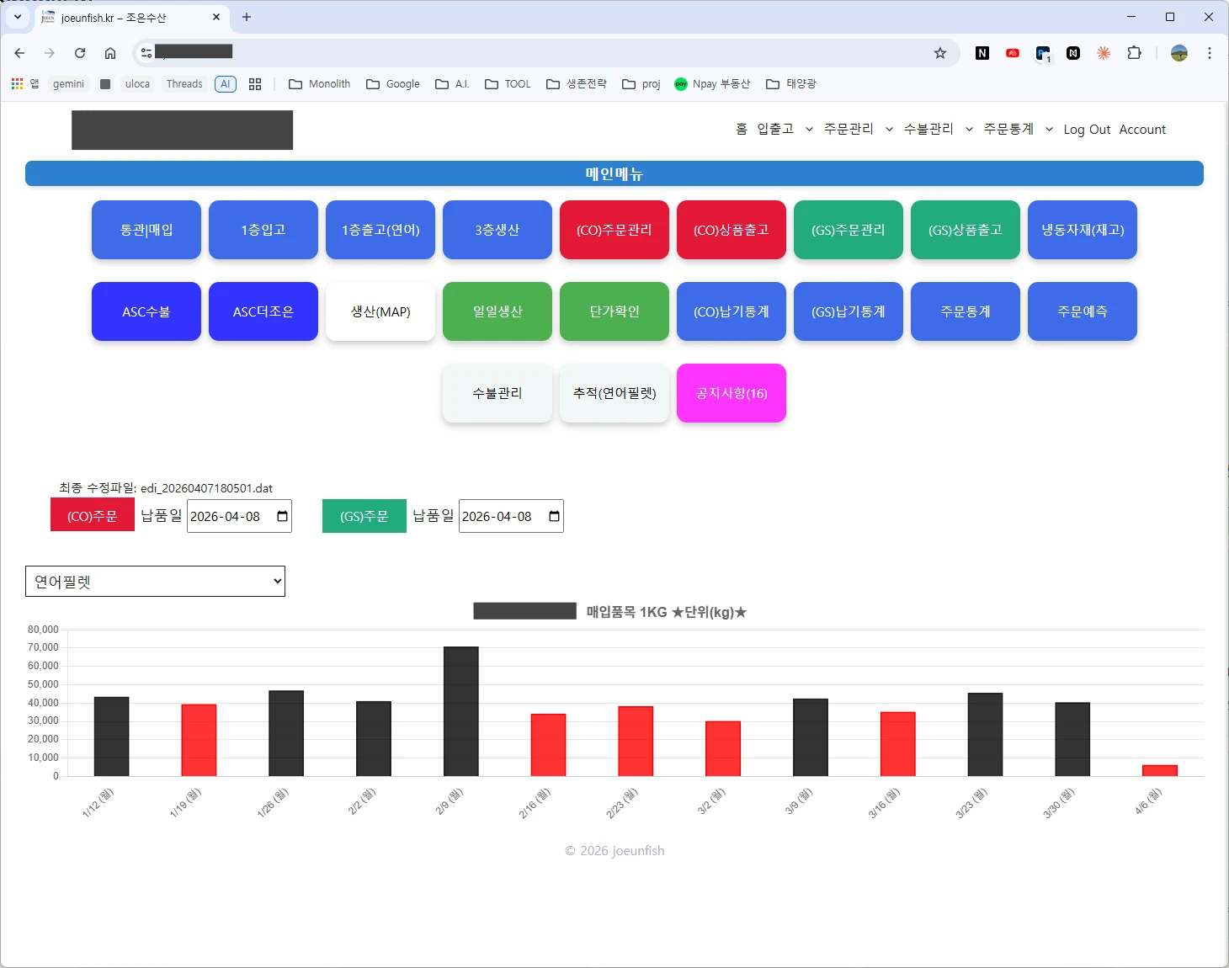Viewport: 1229px width, 968px height.
Task: Open the Monolith bookmarks folder
Action: pos(320,84)
